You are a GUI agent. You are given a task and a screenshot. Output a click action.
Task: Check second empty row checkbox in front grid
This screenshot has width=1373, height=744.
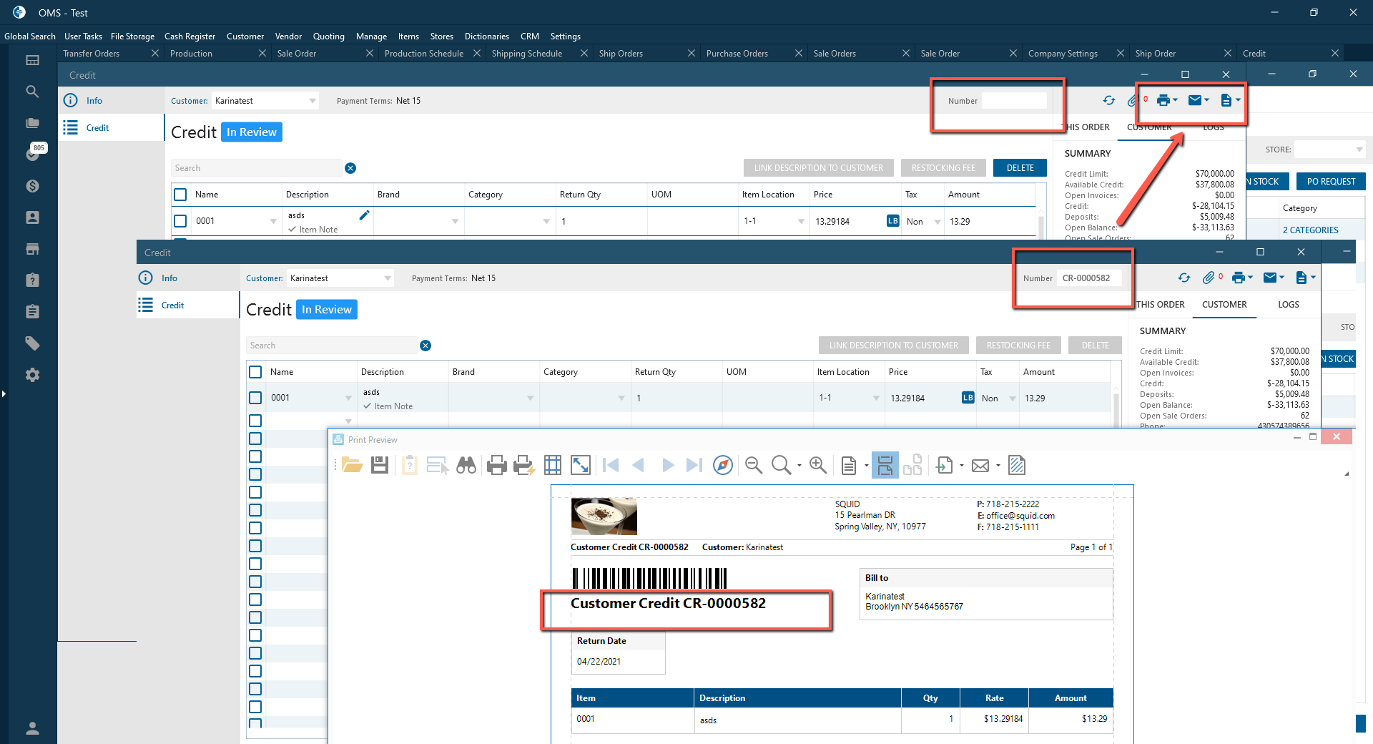point(255,439)
